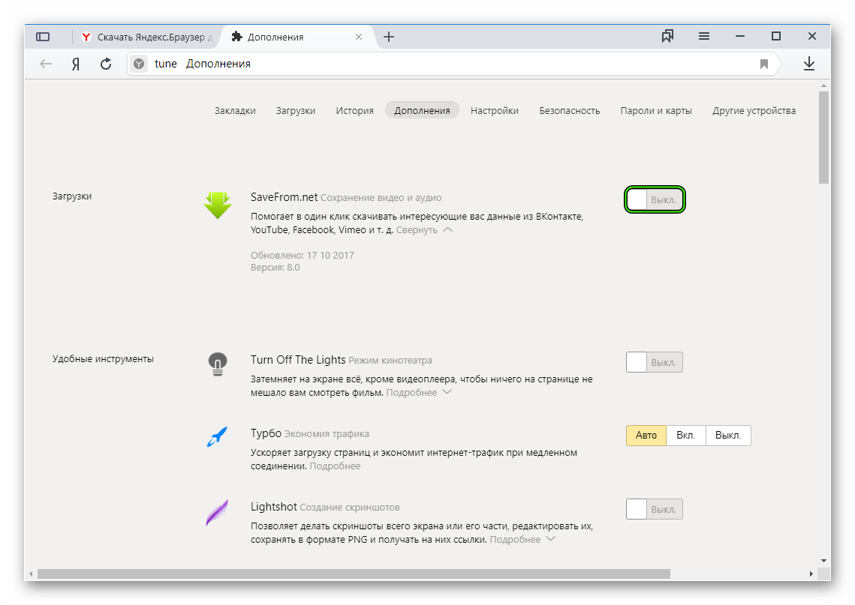Switch to the История section
The image size is (855, 605).
tap(354, 110)
